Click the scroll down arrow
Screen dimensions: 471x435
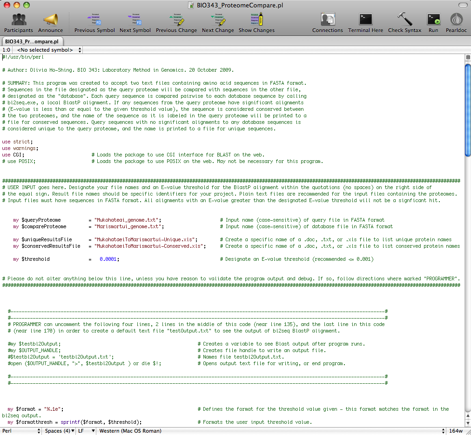468,423
